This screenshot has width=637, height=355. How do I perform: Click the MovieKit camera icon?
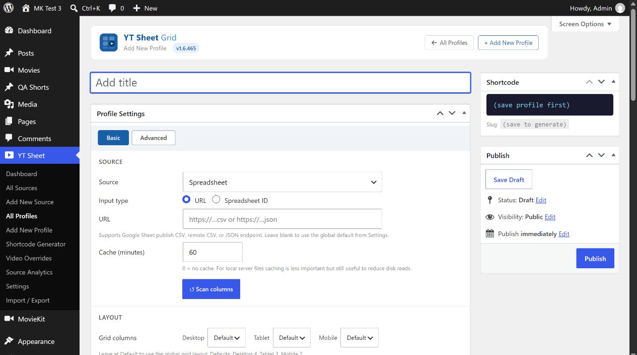tap(9, 319)
